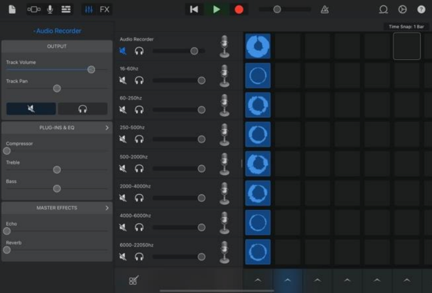Trigger the 60-250hz loop cell
The height and width of the screenshot is (293, 432).
(x=258, y=105)
